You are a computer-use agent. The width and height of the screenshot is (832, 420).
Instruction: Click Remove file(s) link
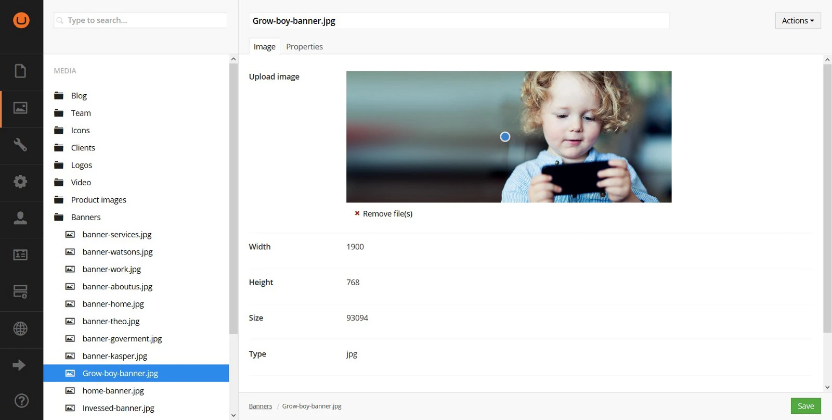pyautogui.click(x=387, y=214)
